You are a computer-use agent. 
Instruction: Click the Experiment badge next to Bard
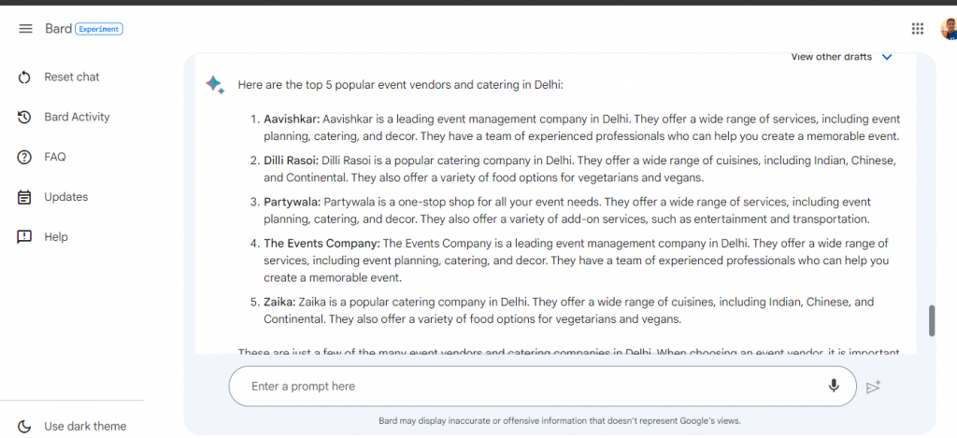[x=99, y=29]
